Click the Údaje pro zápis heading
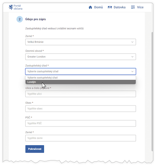The image size is (156, 166). click(36, 19)
